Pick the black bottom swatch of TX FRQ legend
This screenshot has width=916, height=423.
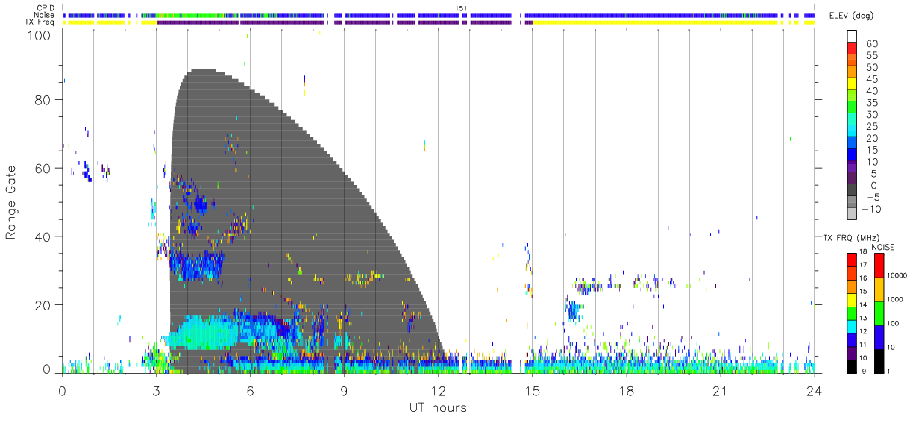(852, 365)
